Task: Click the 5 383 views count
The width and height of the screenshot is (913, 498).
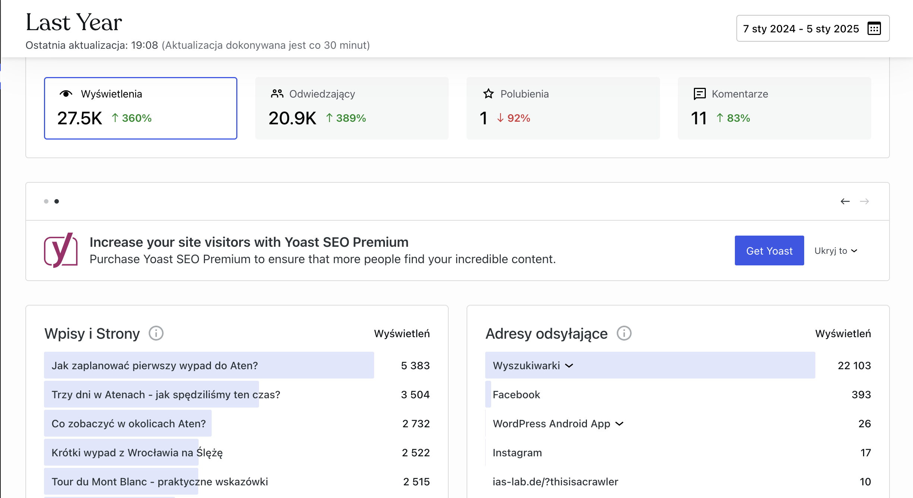Action: coord(415,365)
